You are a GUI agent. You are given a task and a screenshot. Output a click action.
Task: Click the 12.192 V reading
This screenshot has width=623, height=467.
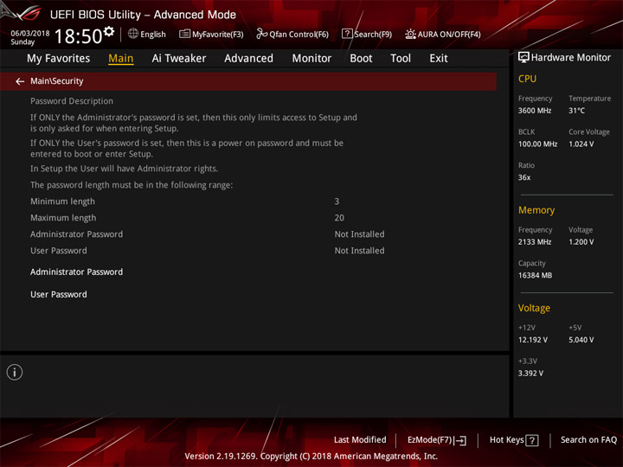[x=533, y=340]
